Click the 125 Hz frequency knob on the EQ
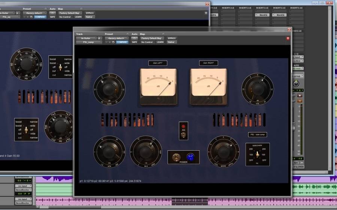Image resolution: width=337 pixels, height=210 pixels. pyautogui.click(x=26, y=64)
